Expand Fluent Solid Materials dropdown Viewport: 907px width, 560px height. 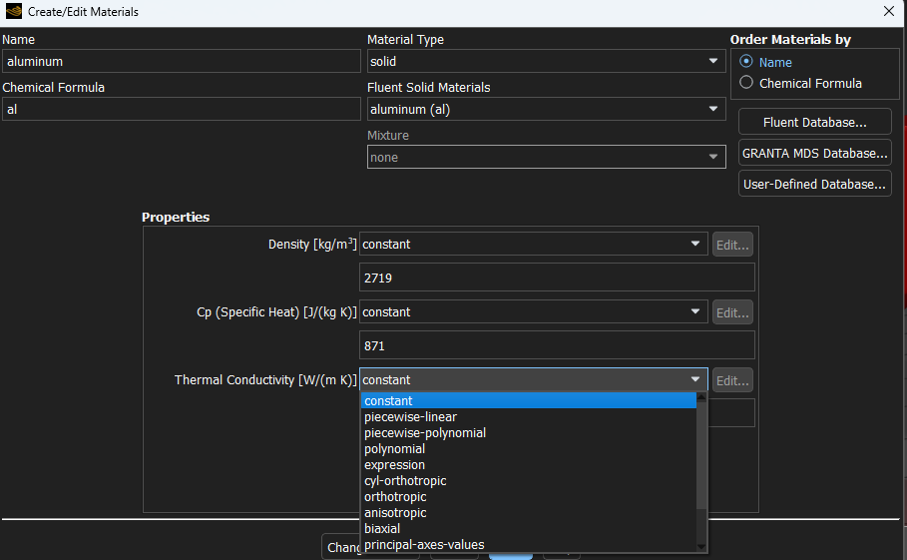click(x=546, y=110)
